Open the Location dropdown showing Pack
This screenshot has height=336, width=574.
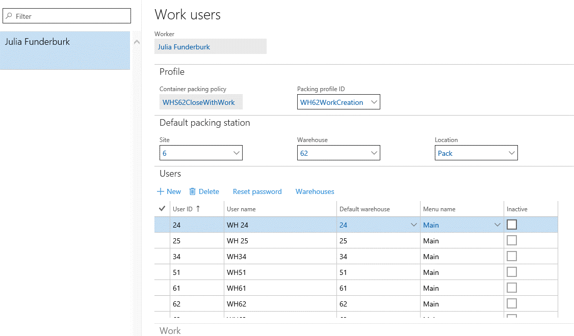(511, 153)
